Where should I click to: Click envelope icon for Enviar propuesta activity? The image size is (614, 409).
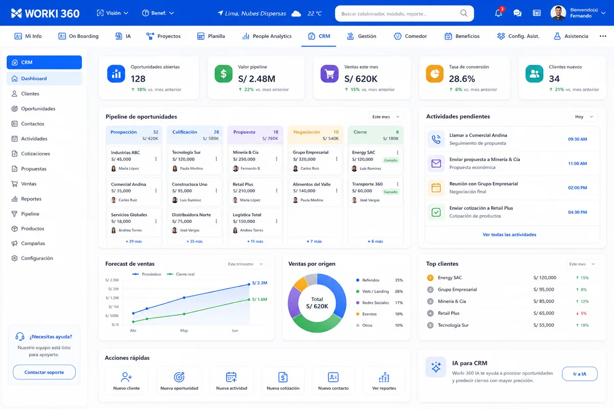pyautogui.click(x=436, y=164)
